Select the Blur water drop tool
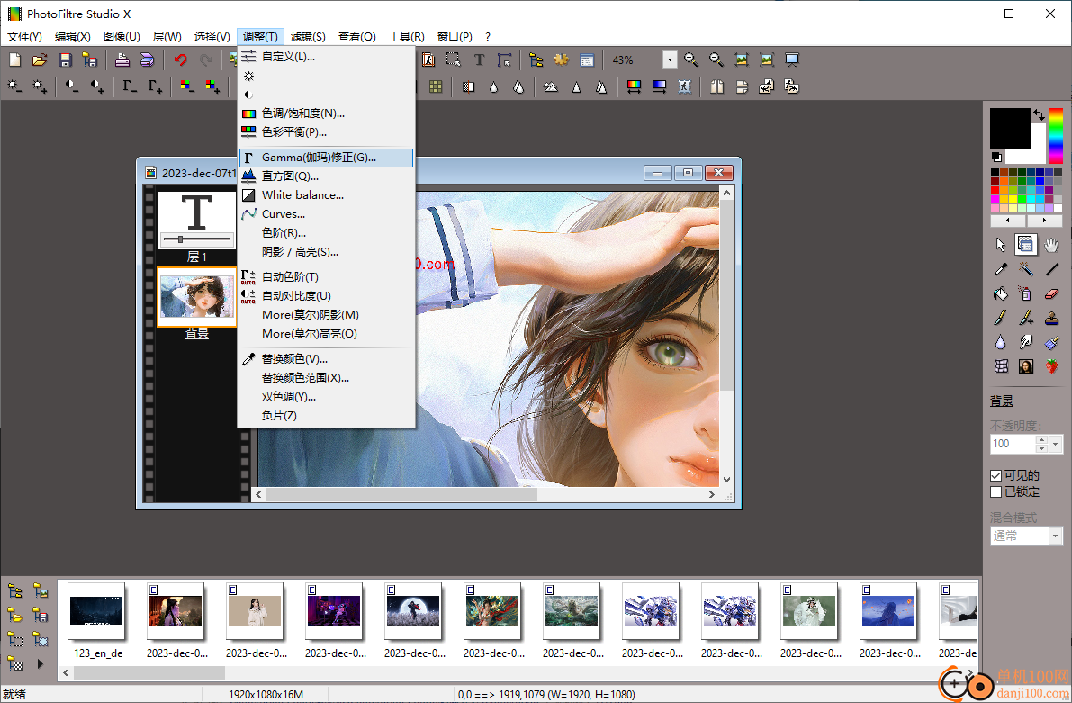The image size is (1072, 703). 1001,342
